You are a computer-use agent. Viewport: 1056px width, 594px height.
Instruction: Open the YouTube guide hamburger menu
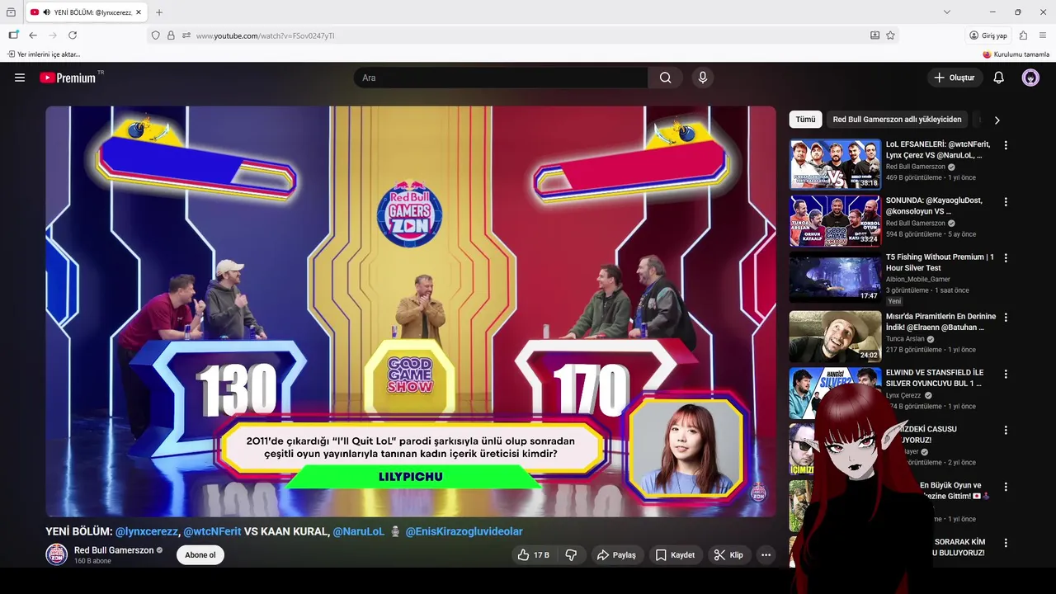[20, 78]
